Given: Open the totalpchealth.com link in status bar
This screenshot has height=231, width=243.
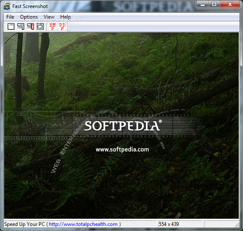Looking at the screenshot, I should pos(83,224).
